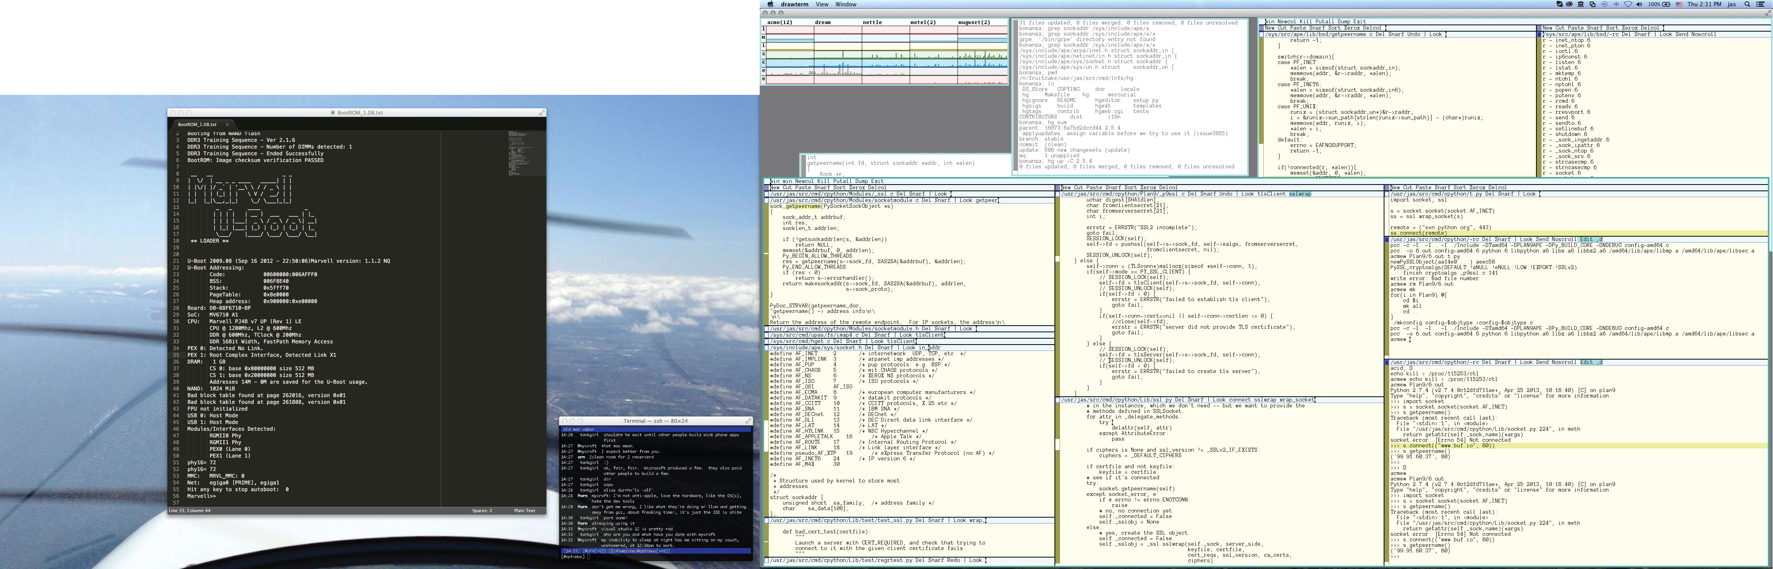
Task: Click the battery 100% indicator
Action: (x=1659, y=4)
